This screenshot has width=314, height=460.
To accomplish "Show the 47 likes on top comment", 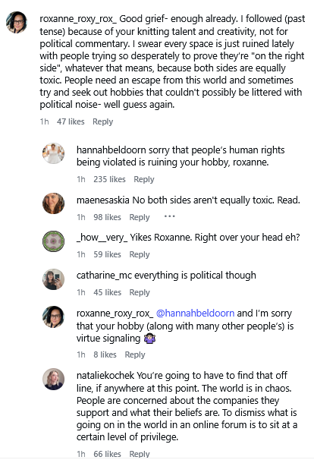I will tap(71, 121).
